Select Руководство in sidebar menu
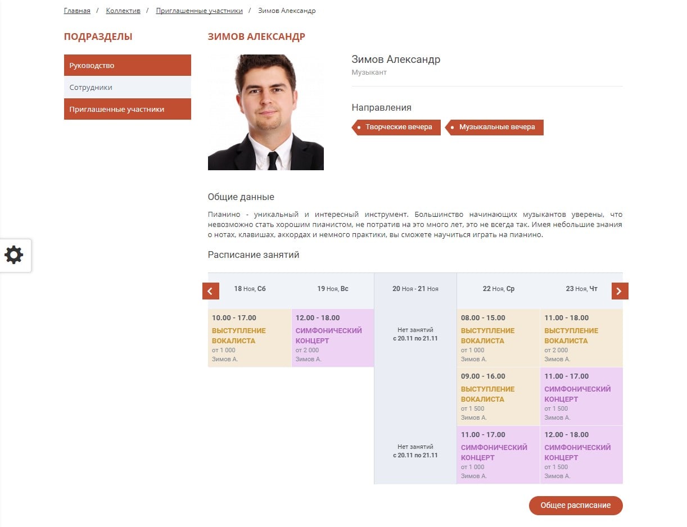Image resolution: width=687 pixels, height=527 pixels. click(x=127, y=65)
